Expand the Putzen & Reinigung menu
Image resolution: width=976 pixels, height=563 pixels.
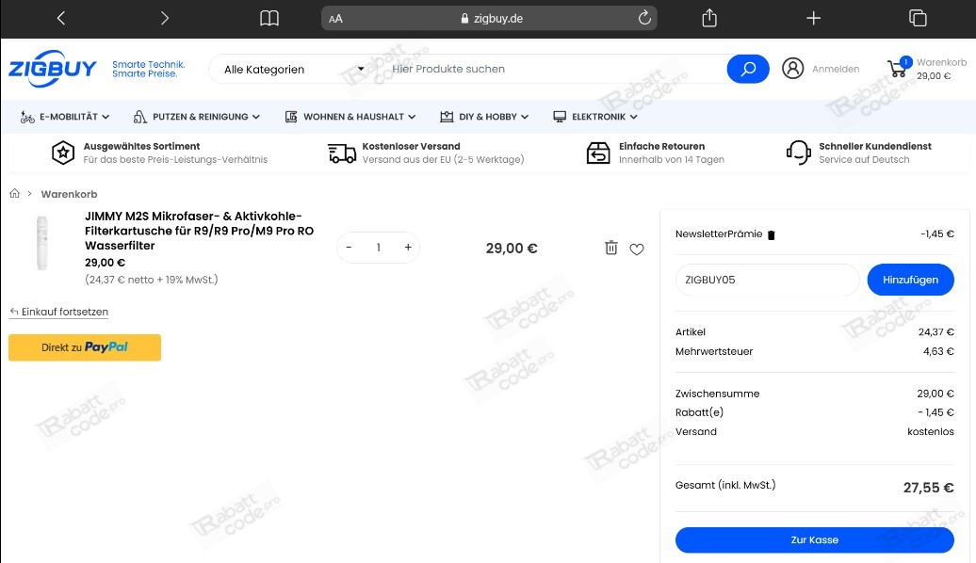coord(196,117)
